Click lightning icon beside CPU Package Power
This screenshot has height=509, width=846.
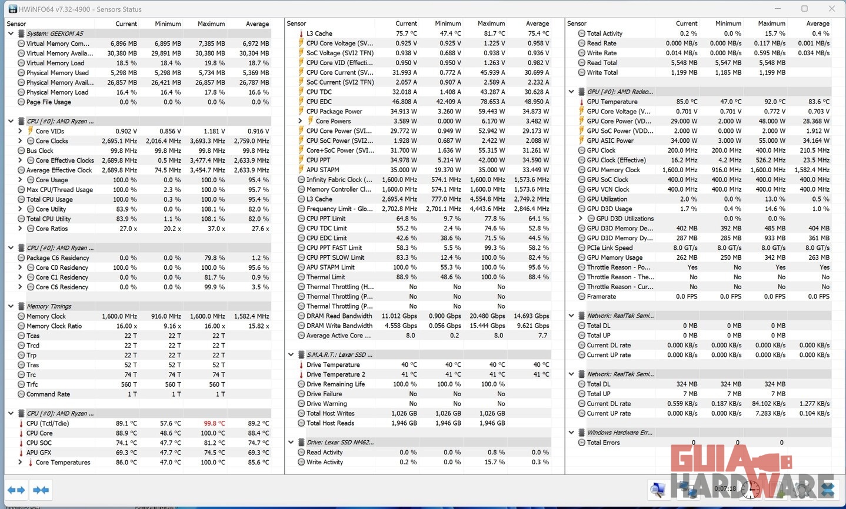(x=301, y=111)
